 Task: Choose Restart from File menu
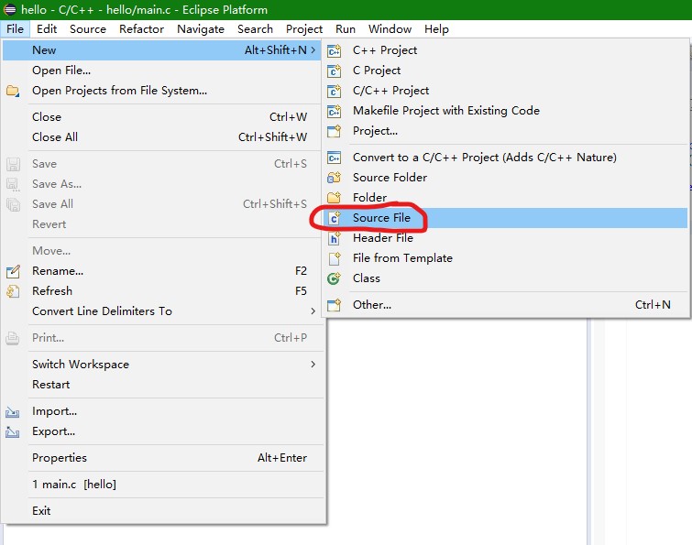pyautogui.click(x=163, y=385)
